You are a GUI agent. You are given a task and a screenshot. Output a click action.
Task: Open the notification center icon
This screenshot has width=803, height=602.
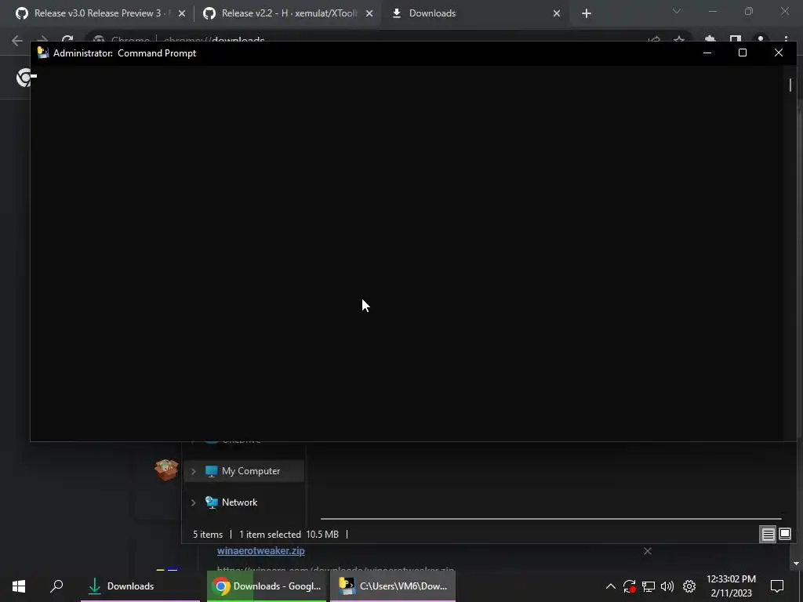tap(777, 586)
